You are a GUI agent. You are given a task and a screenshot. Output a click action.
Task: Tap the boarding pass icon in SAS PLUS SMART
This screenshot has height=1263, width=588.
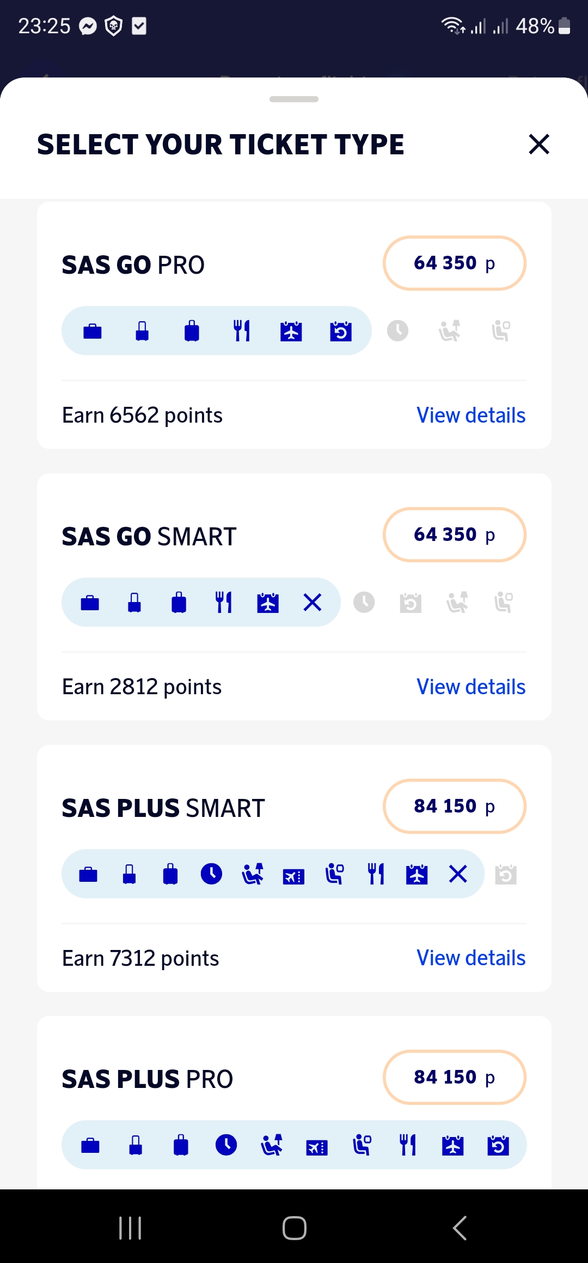coord(293,875)
